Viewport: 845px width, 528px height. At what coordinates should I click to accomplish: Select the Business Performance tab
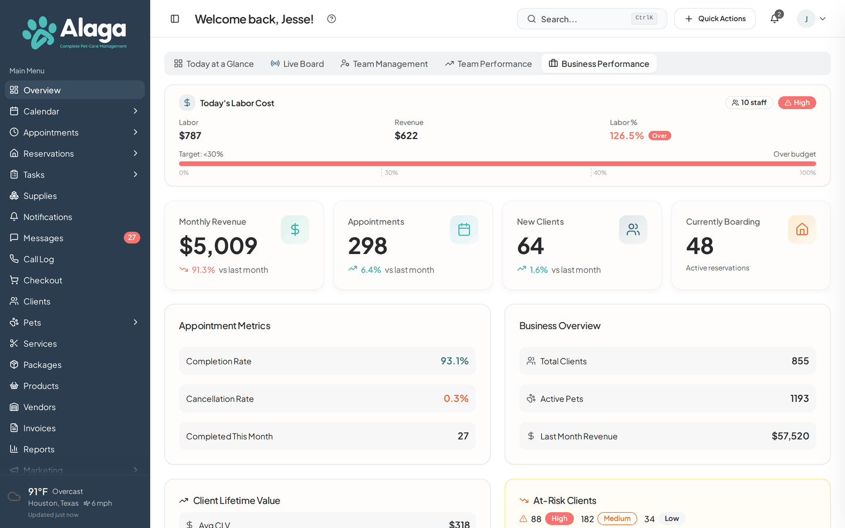pyautogui.click(x=599, y=63)
